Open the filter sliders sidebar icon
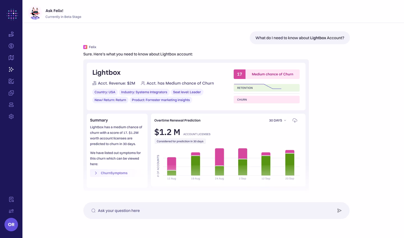The image size is (404, 238). click(x=11, y=211)
